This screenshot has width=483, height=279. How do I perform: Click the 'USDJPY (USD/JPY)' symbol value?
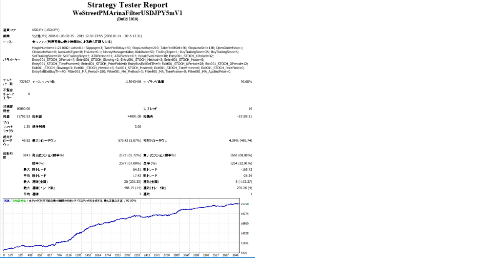pos(45,30)
